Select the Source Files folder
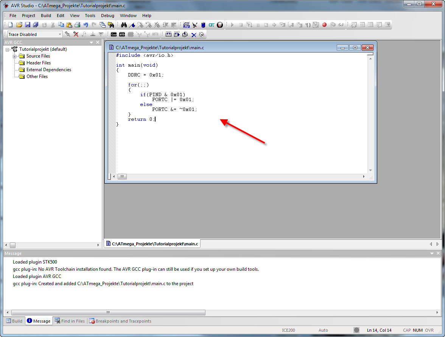Viewport: 445px width, 337px height. (38, 56)
